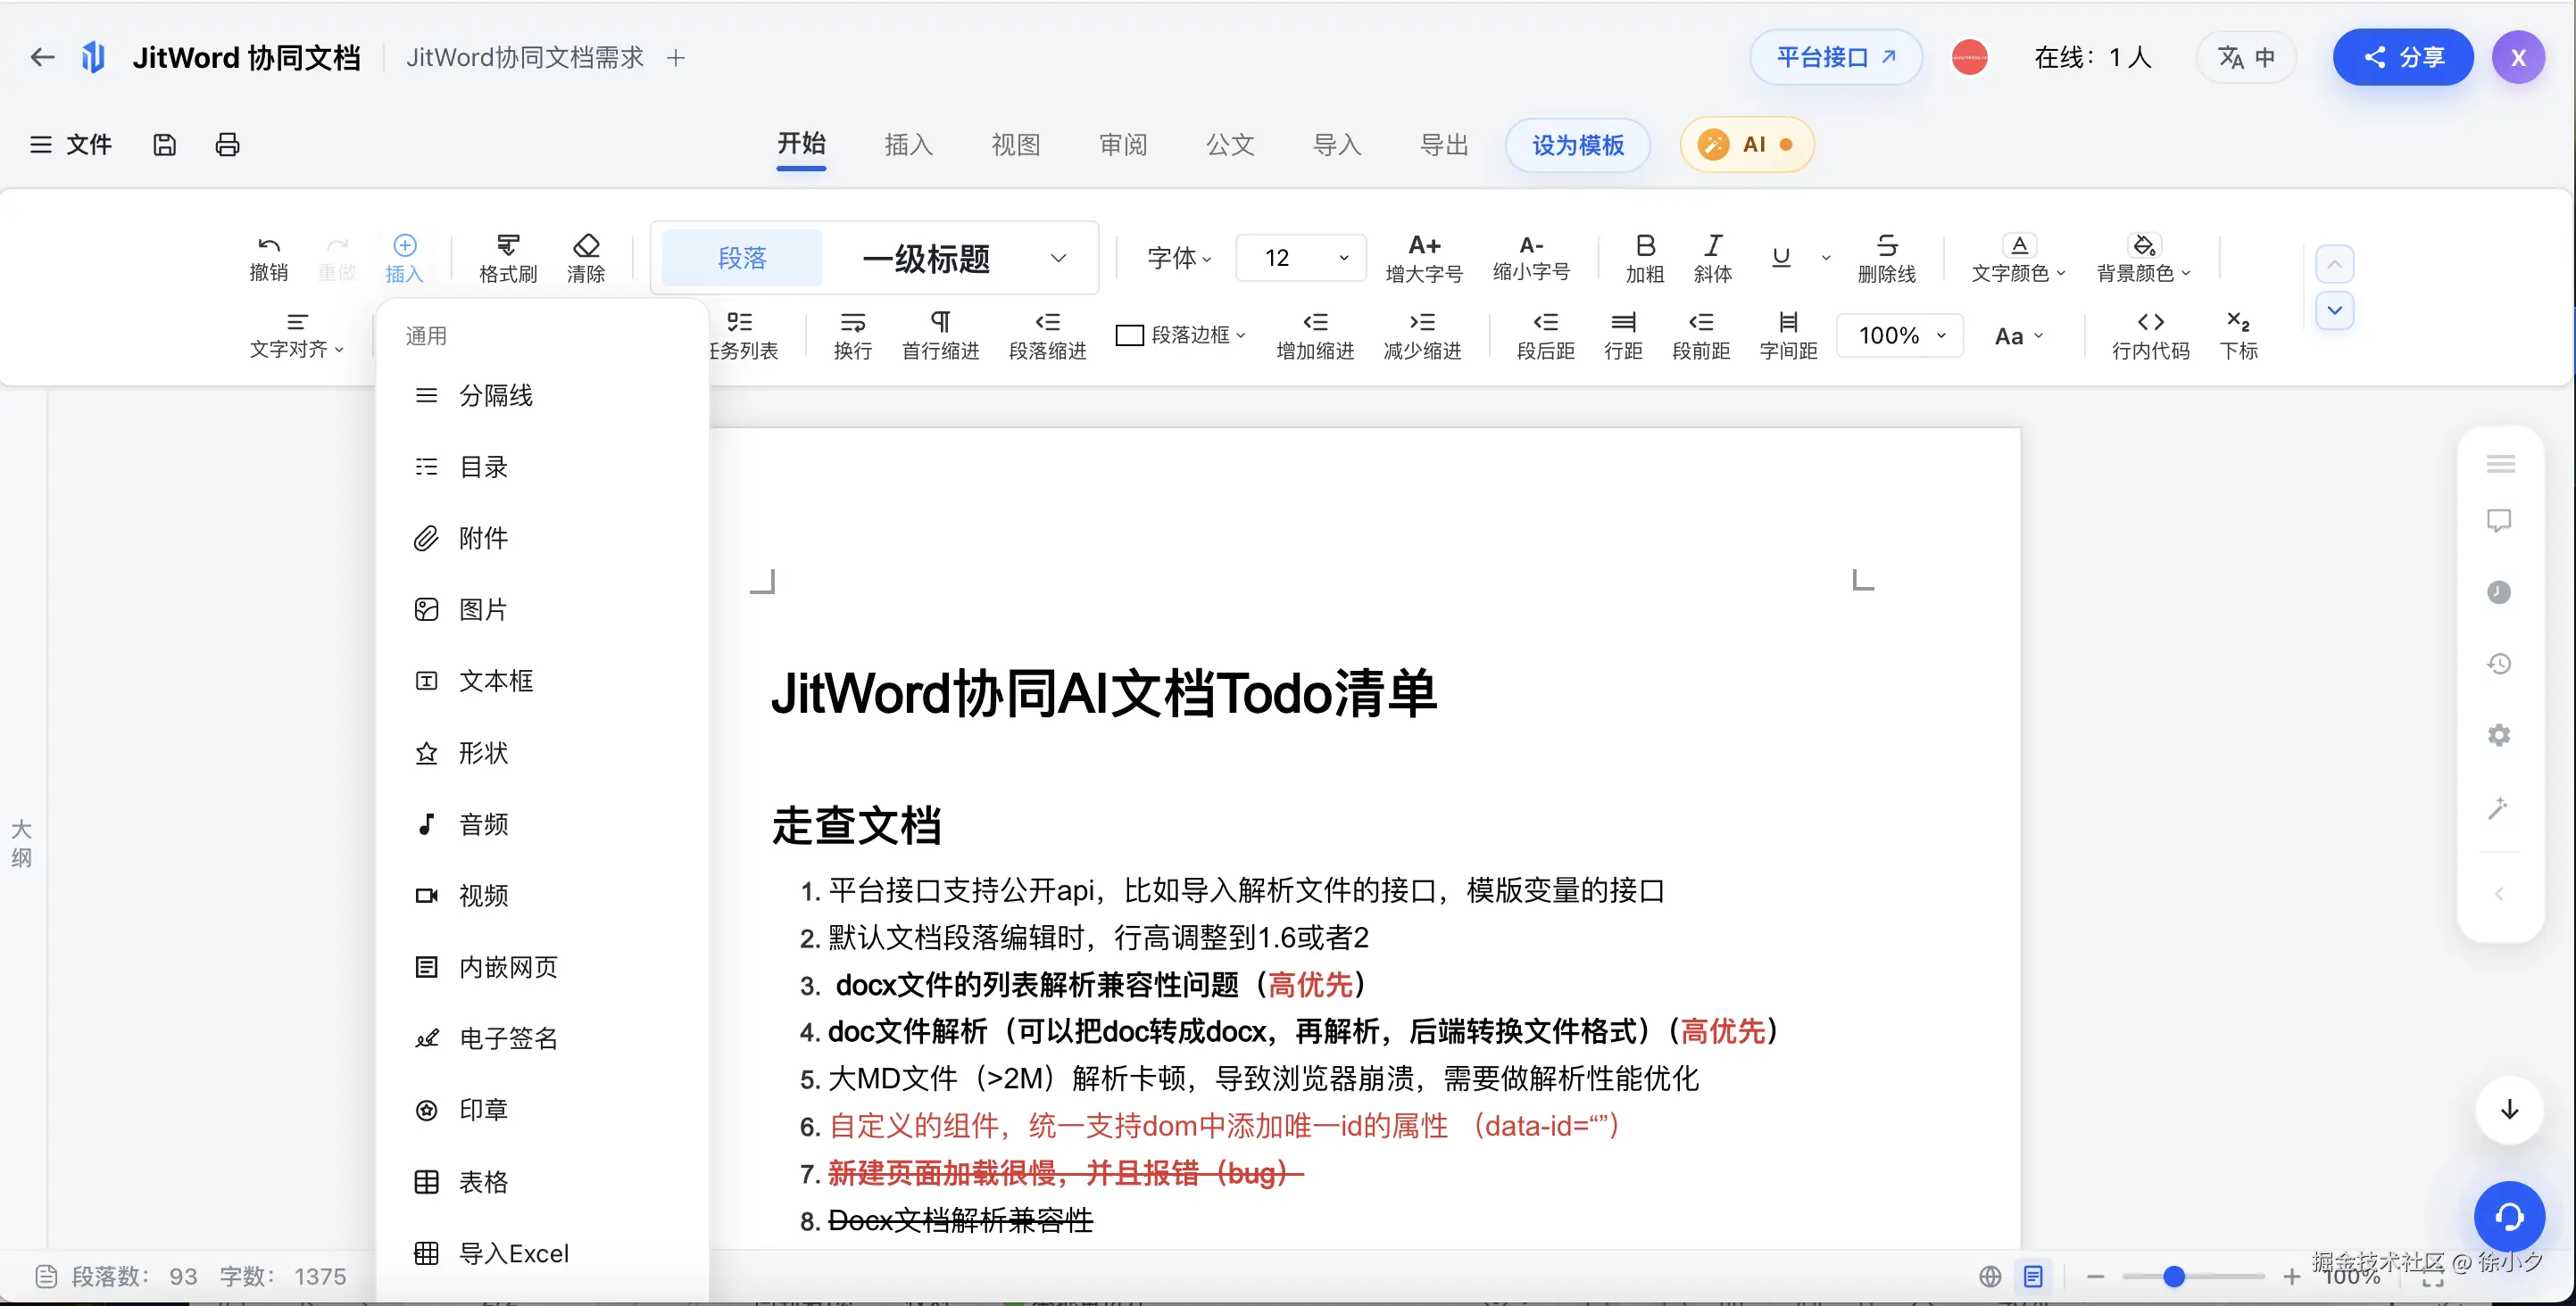This screenshot has height=1306, width=2576.
Task: Switch to the 审阅 ribbon tab
Action: tap(1122, 145)
